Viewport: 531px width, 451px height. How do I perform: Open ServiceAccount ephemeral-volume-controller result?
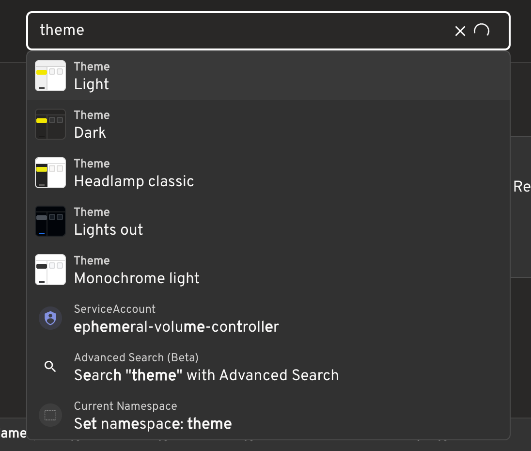[268, 318]
